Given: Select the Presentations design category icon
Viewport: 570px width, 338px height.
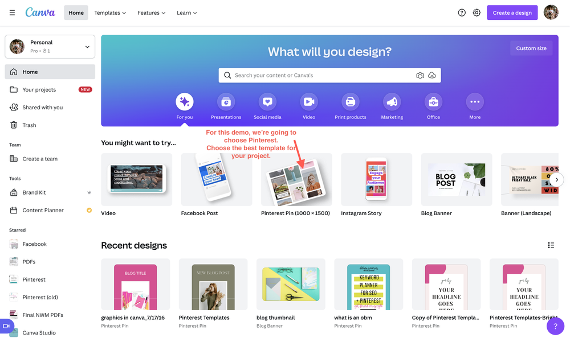Looking at the screenshot, I should click(226, 101).
